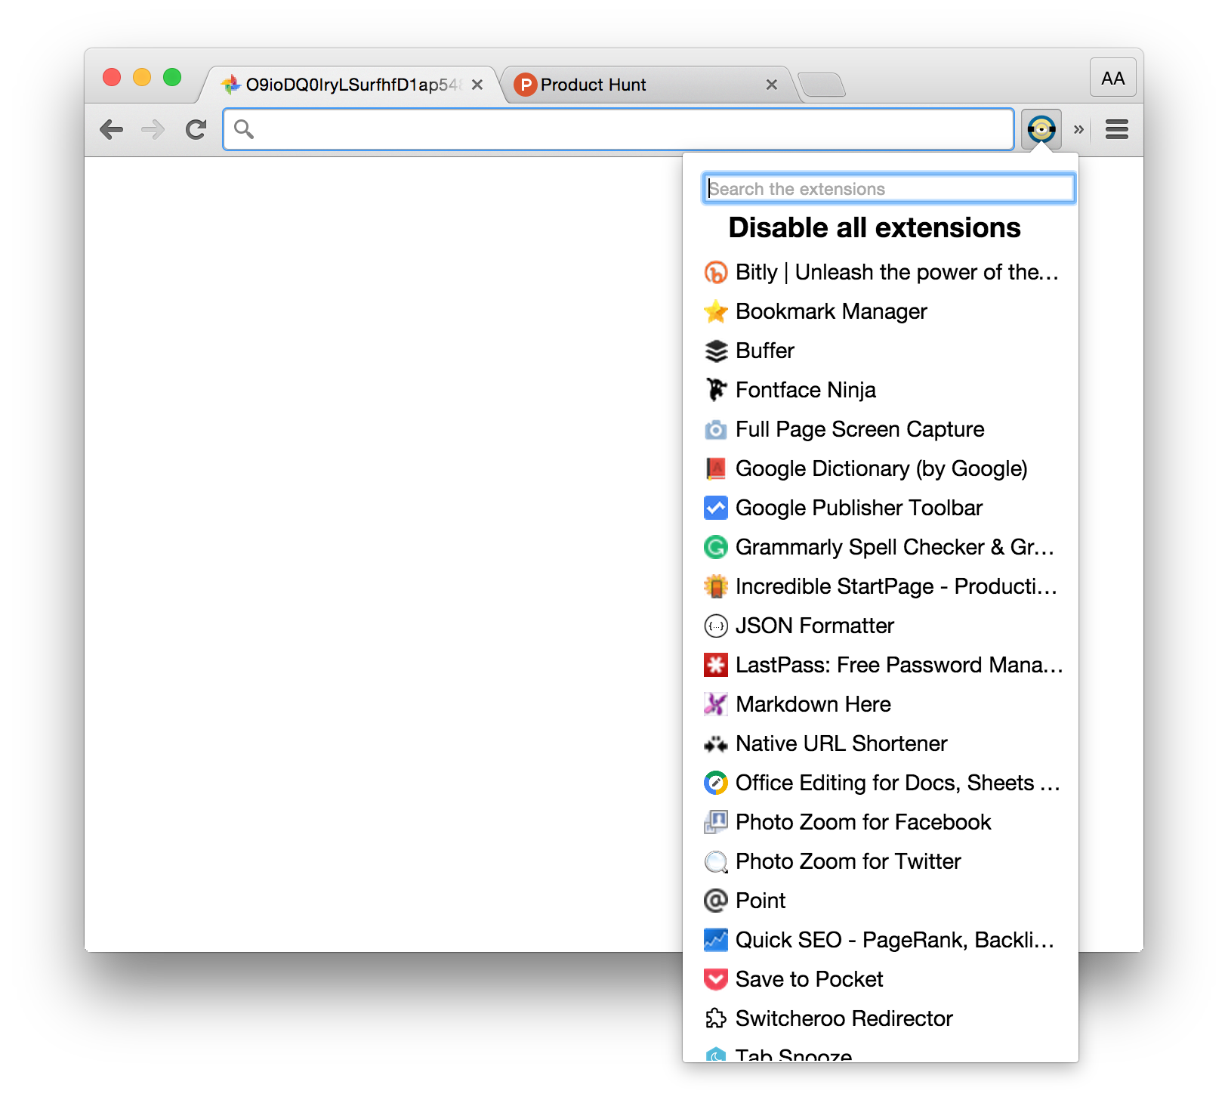Image resolution: width=1228 pixels, height=1094 pixels.
Task: Click the Grammarly green circle icon
Action: pos(715,547)
